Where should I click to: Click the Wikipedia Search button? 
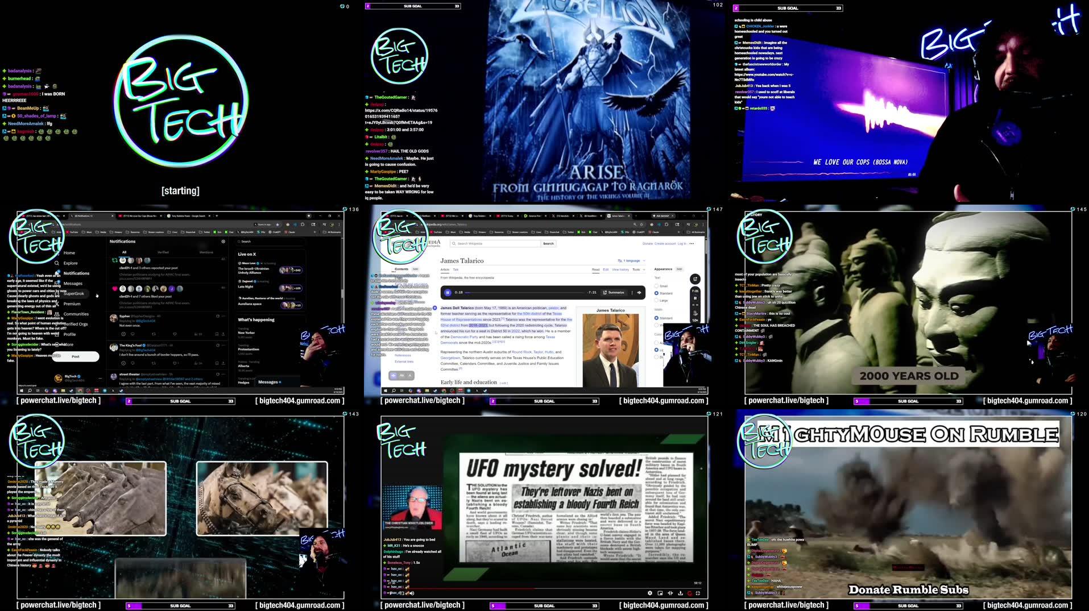548,243
